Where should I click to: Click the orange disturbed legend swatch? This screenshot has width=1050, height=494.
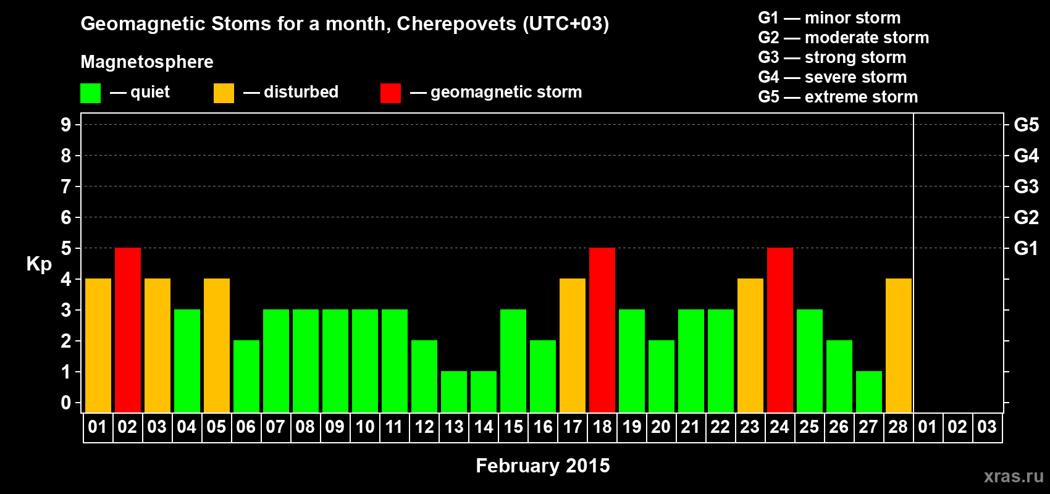[224, 93]
